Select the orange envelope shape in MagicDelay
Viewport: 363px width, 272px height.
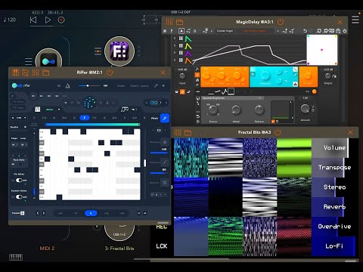[x=188, y=60]
